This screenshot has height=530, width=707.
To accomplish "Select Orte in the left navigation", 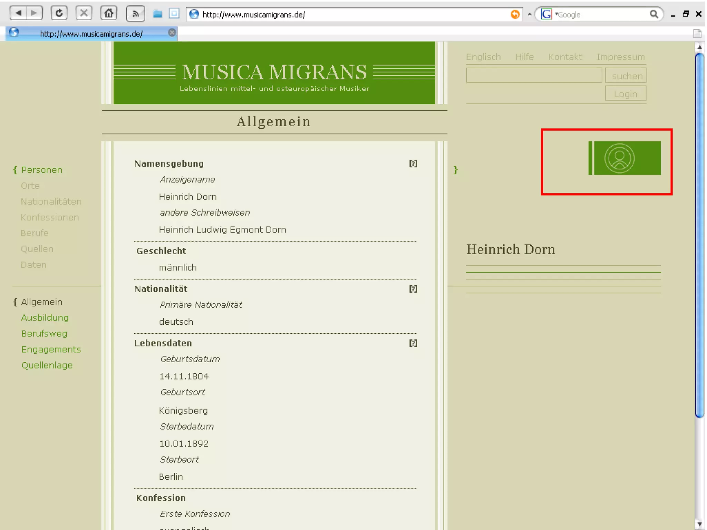I will pos(30,186).
